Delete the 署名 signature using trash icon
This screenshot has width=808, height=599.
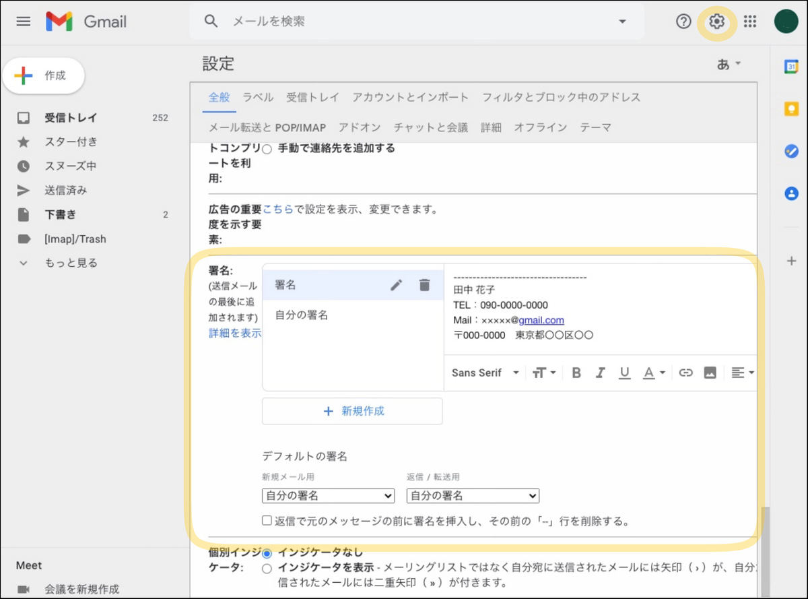[424, 285]
